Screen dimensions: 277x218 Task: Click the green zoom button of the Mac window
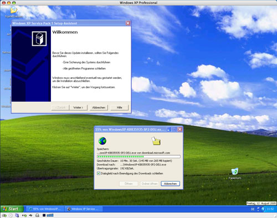(14, 3)
